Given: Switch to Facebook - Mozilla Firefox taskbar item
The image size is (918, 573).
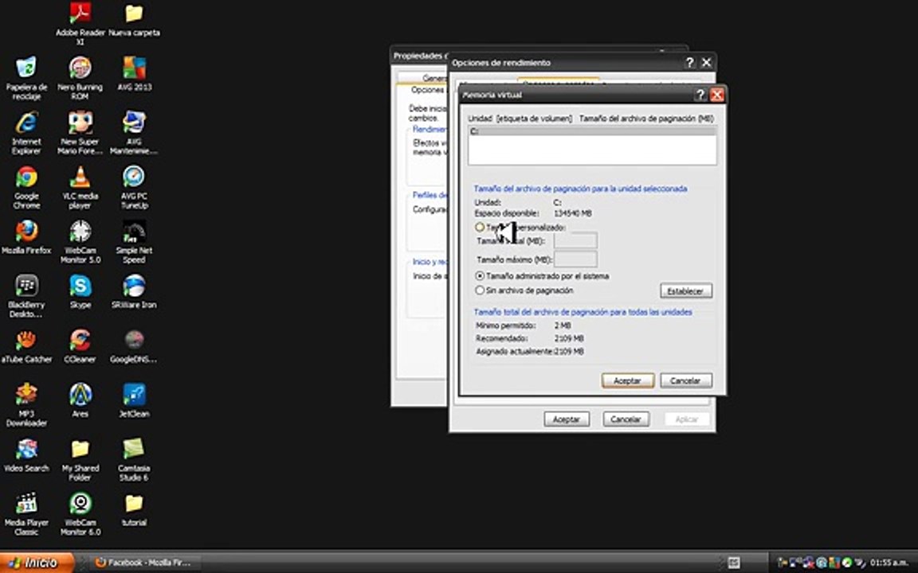Looking at the screenshot, I should (x=143, y=563).
